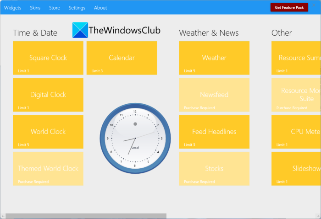The width and height of the screenshot is (321, 219).
Task: Click 'Limit 5' under World Clock
Action: (23, 145)
